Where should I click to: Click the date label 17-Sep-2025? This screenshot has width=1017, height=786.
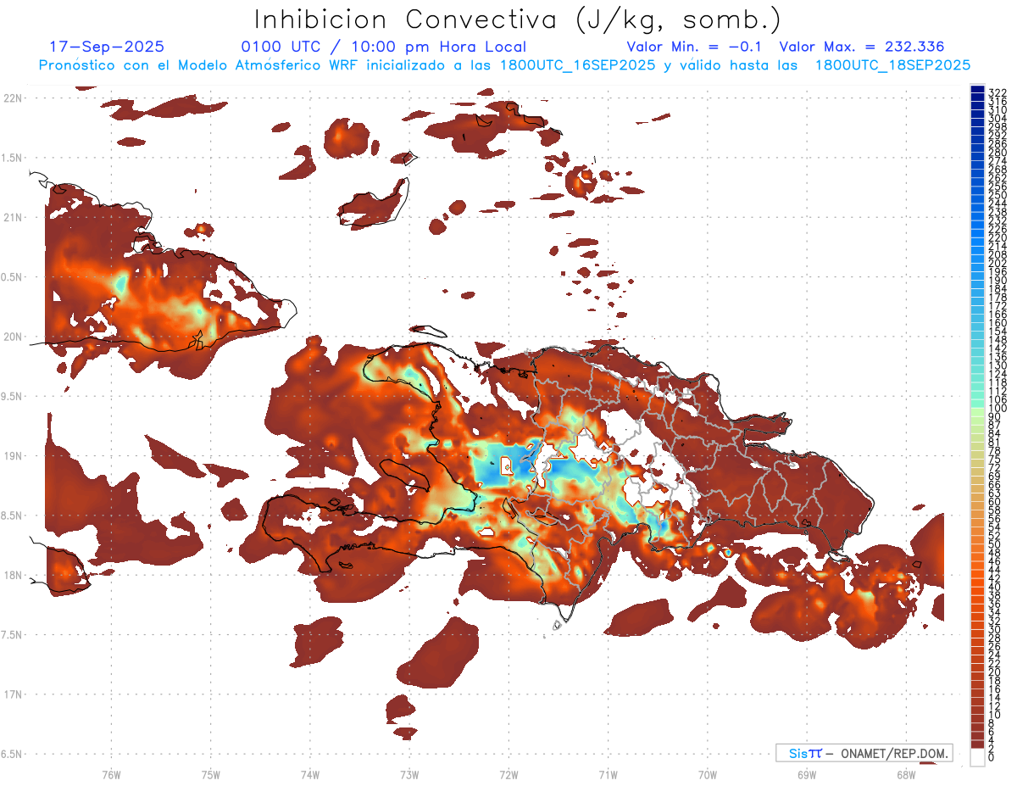107,47
